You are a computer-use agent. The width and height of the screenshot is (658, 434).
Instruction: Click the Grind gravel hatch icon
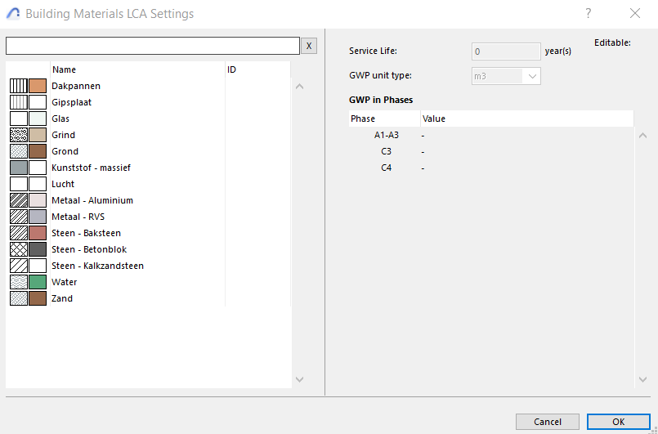point(19,135)
